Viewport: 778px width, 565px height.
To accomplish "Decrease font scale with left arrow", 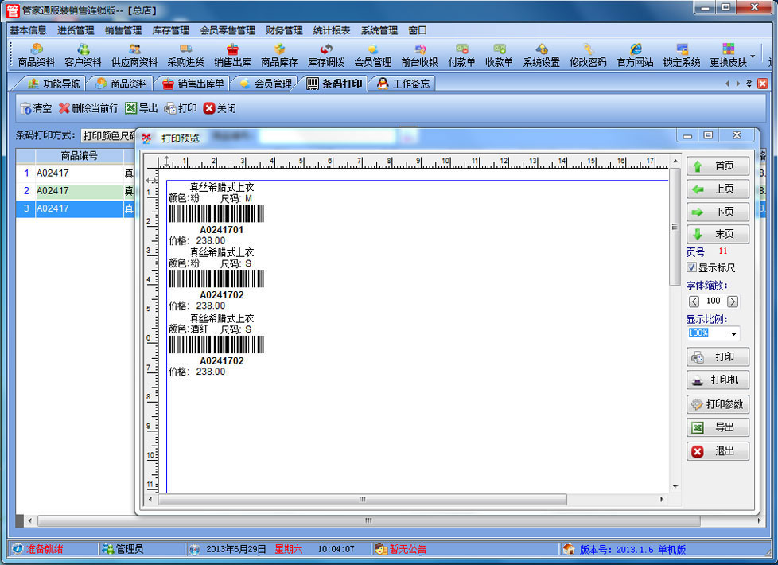I will click(694, 302).
